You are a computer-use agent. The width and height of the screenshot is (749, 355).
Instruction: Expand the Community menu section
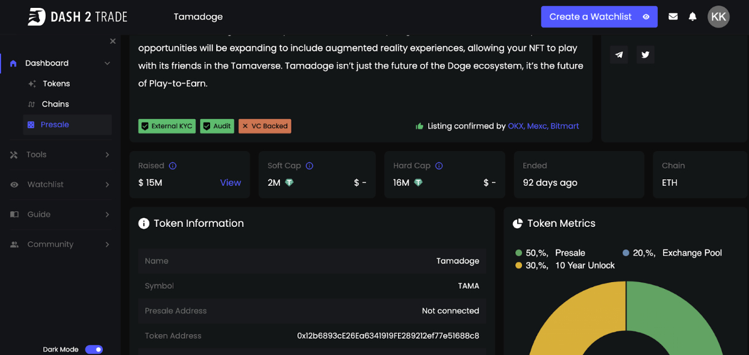click(x=107, y=244)
